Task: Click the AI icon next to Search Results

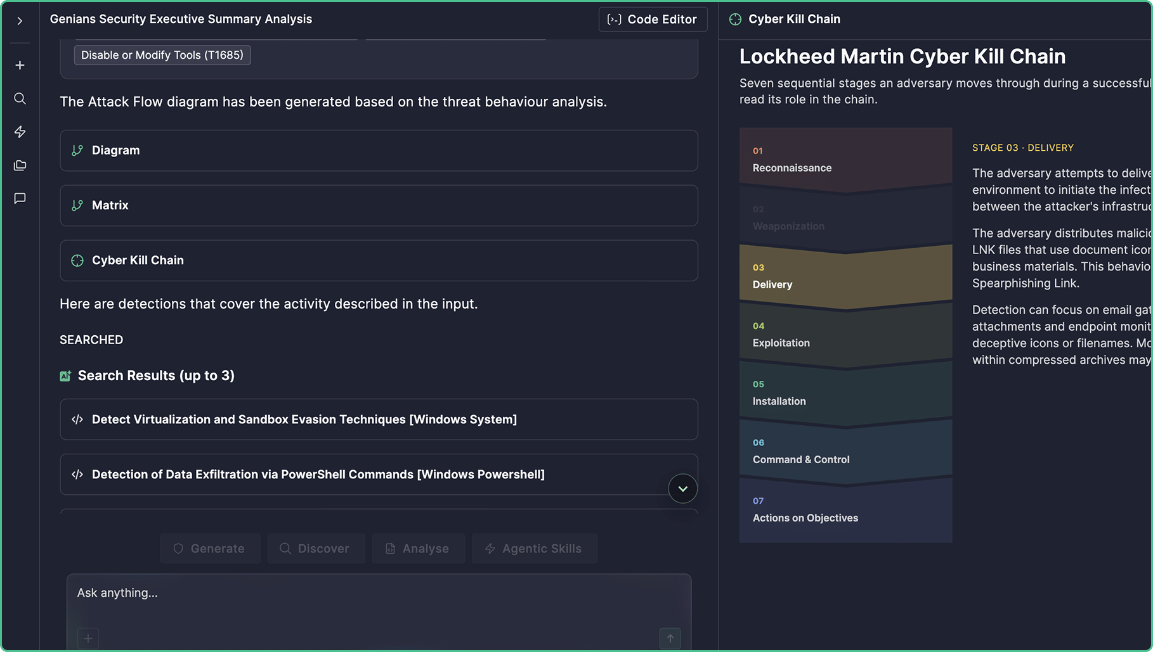Action: (x=65, y=376)
